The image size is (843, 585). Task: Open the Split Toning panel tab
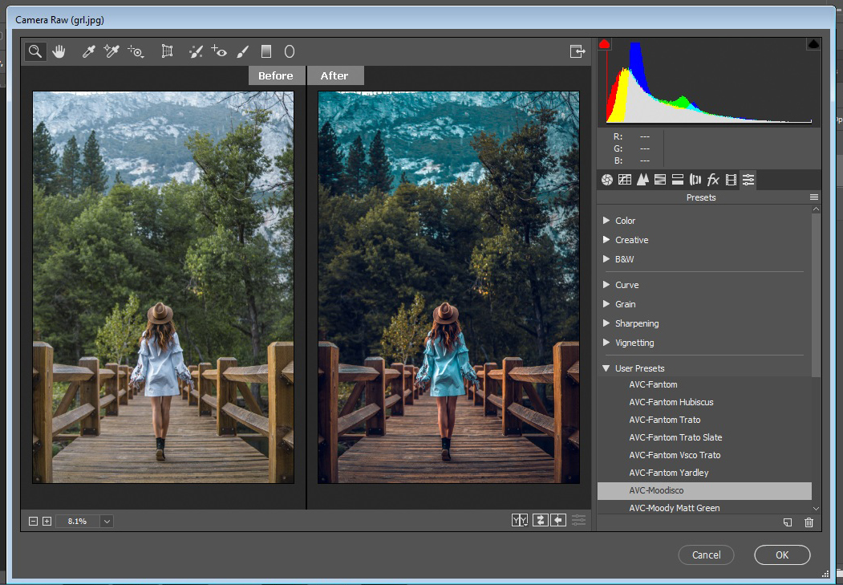[x=678, y=180]
